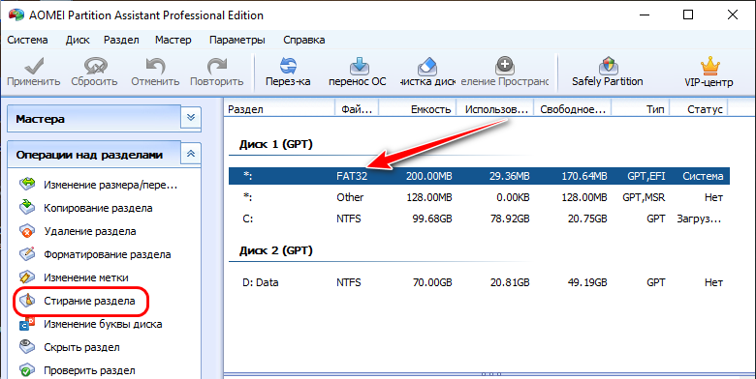Click Копирование раздела operation link
The width and height of the screenshot is (756, 379).
pos(98,208)
